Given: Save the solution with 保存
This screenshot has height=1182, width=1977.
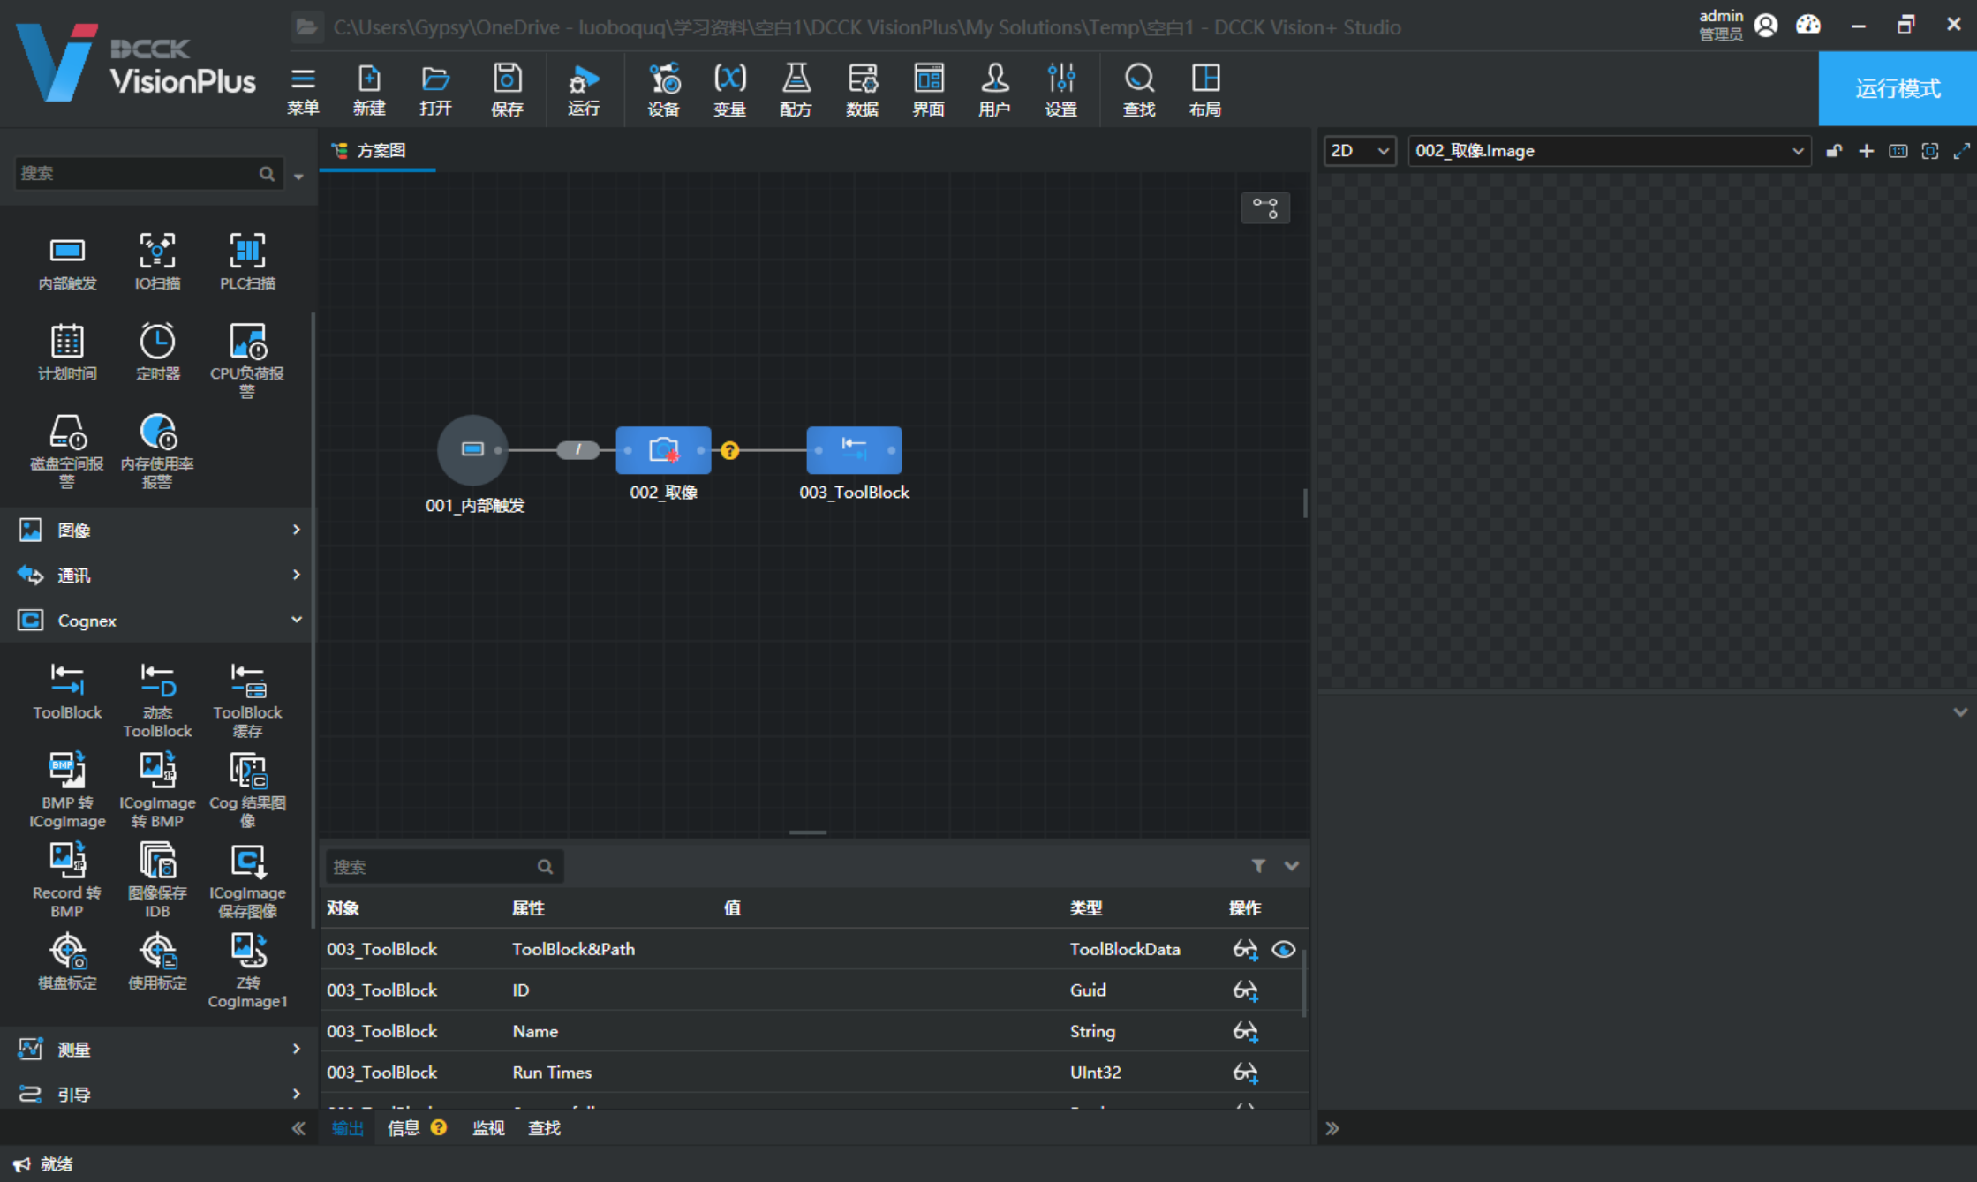Looking at the screenshot, I should pyautogui.click(x=507, y=90).
